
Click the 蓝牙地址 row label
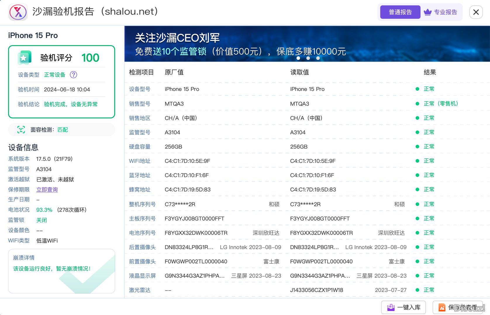coord(140,175)
